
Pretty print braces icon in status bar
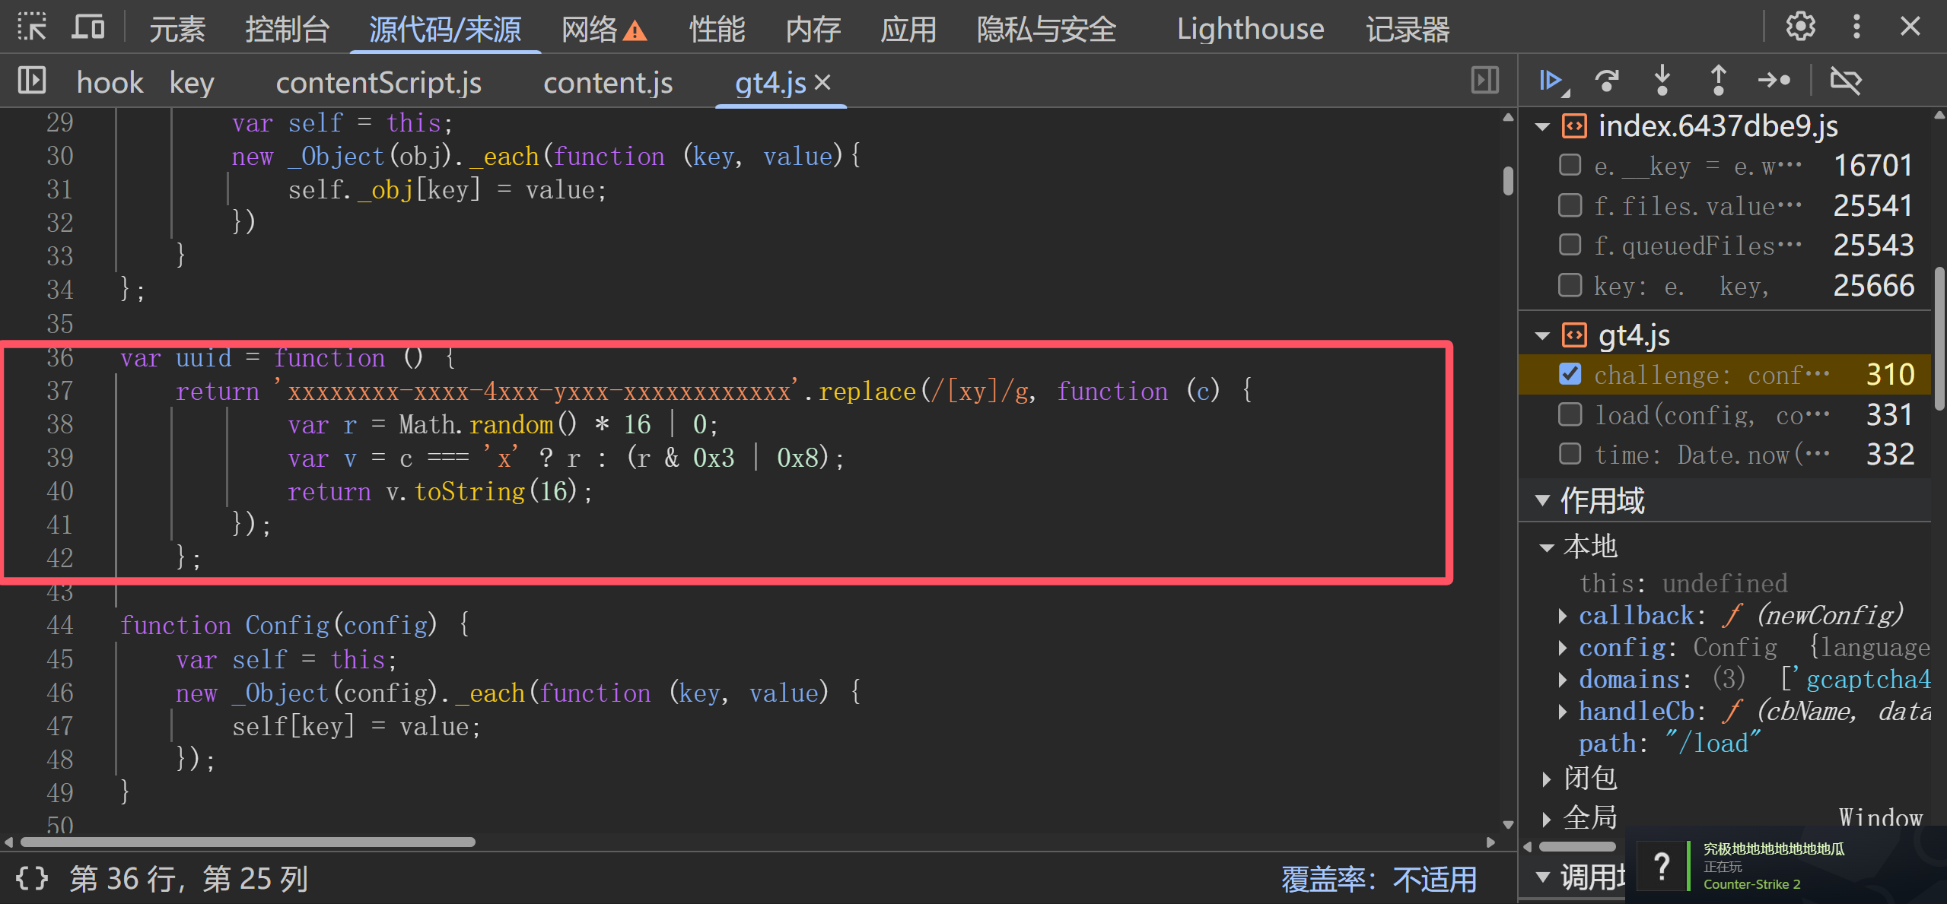[x=31, y=879]
